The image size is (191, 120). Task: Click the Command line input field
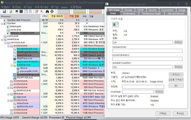pos(147,51)
